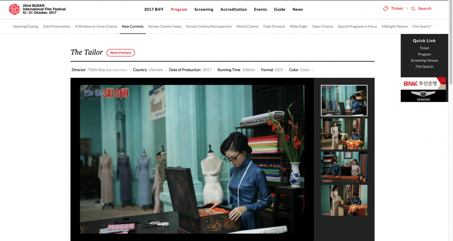This screenshot has width=453, height=241.
Task: Select the first film still thumbnail
Action: 344,101
